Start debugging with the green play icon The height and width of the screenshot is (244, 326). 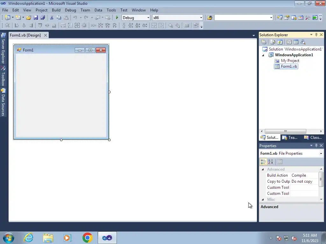(117, 18)
